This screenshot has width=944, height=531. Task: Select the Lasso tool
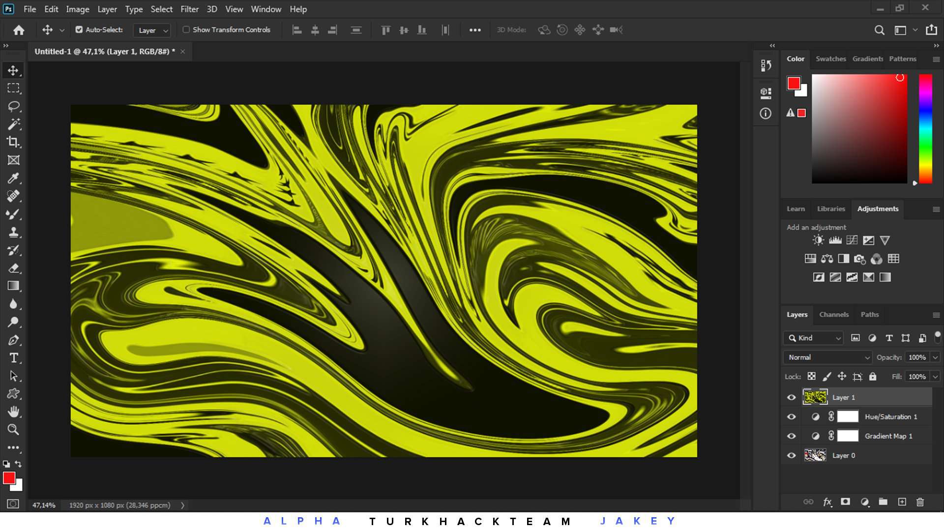(x=13, y=106)
